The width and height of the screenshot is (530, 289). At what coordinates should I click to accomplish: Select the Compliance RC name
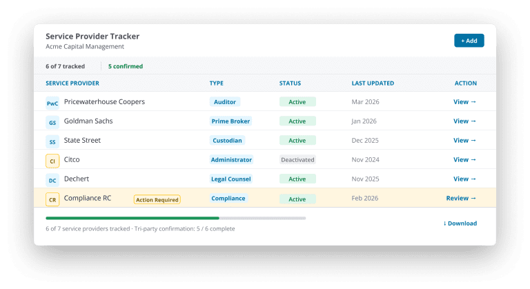coord(88,198)
